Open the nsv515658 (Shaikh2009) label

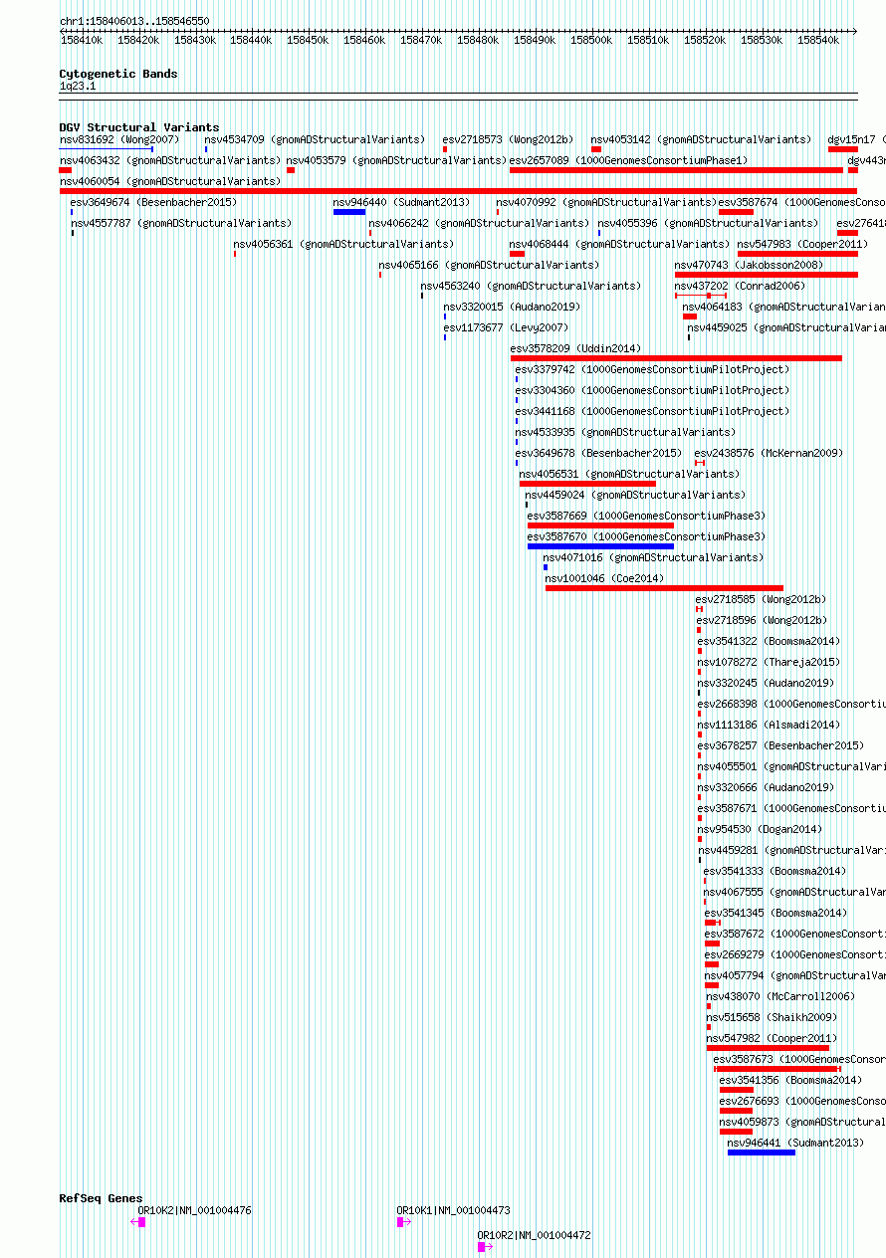tap(772, 1017)
